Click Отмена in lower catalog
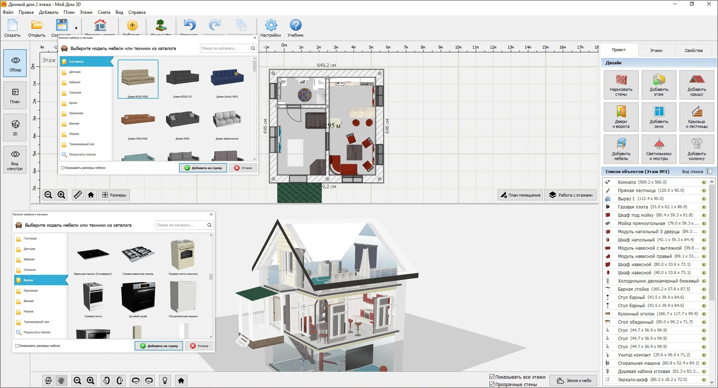 click(199, 346)
